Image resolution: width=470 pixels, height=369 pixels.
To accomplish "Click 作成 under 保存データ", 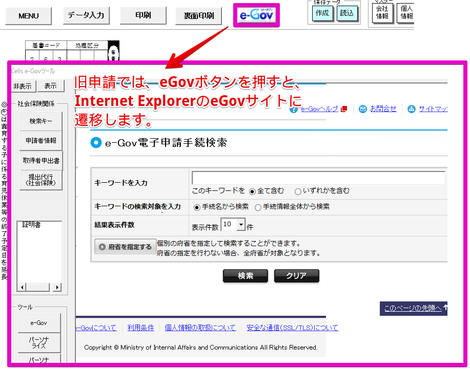I will [322, 13].
